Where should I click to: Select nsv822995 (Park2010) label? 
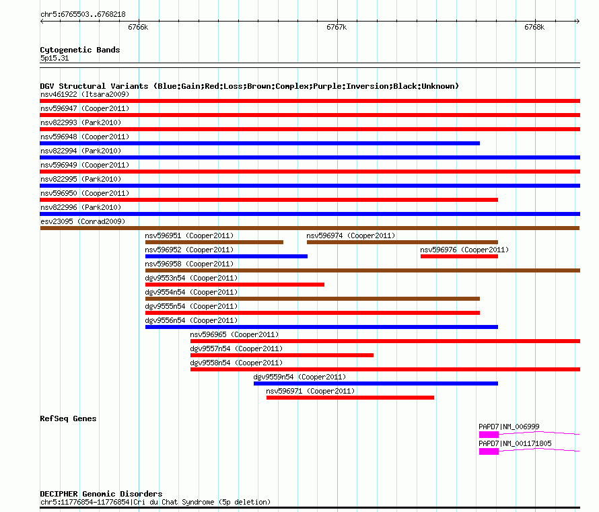[81, 179]
